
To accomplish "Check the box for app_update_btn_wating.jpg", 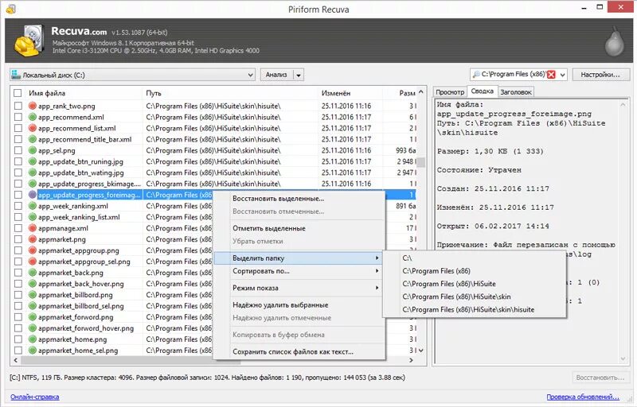I will click(x=18, y=172).
